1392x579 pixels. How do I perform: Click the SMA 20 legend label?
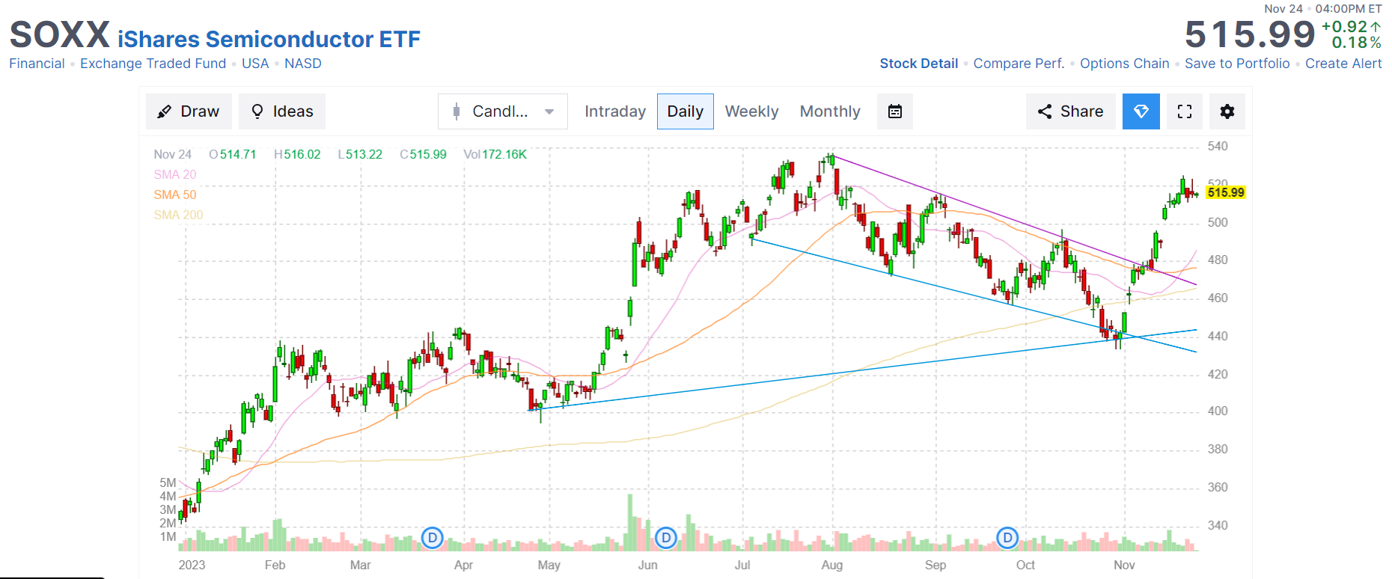175,174
